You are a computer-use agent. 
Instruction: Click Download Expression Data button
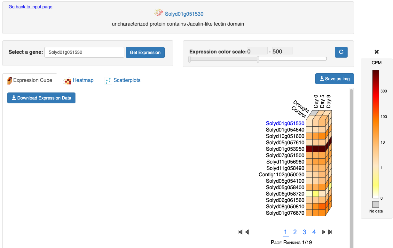[41, 98]
